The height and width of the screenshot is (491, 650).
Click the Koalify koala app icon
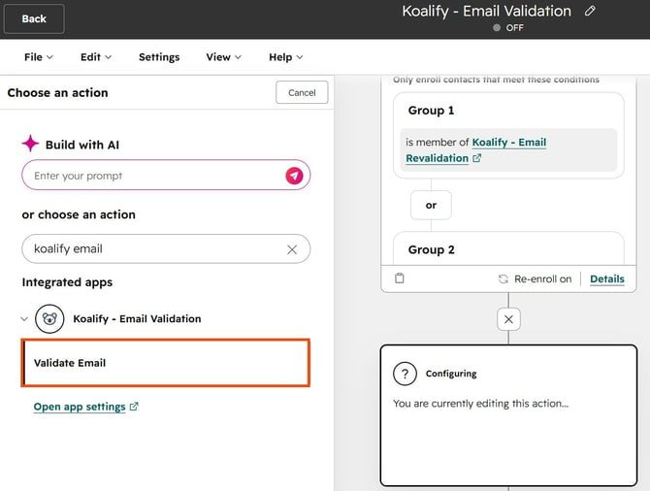[49, 319]
